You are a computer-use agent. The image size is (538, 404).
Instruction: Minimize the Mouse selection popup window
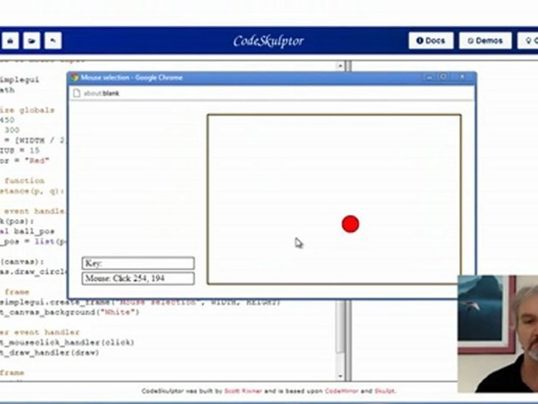point(429,77)
